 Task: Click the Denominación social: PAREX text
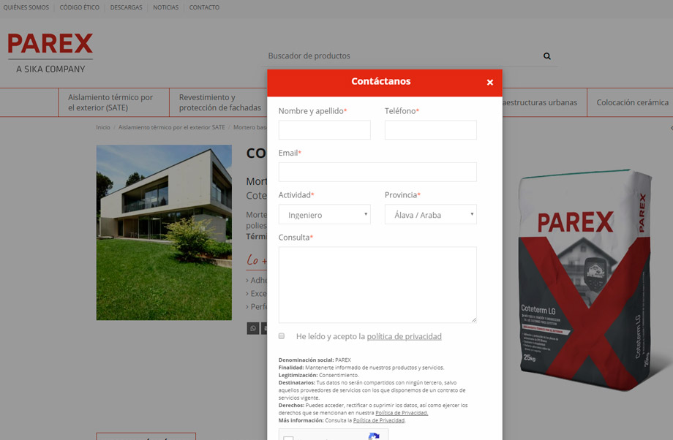pyautogui.click(x=315, y=360)
